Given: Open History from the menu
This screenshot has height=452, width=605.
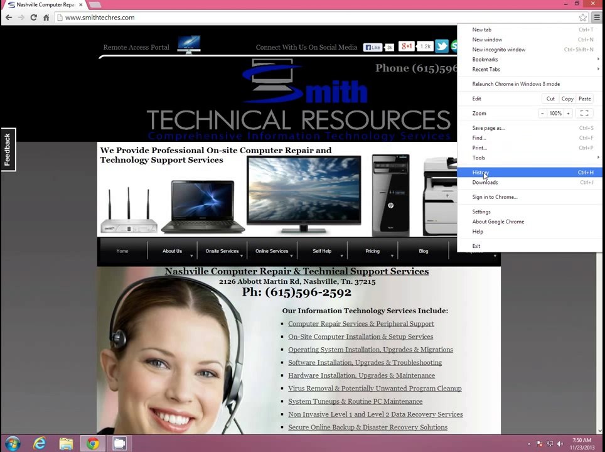Looking at the screenshot, I should coord(530,173).
